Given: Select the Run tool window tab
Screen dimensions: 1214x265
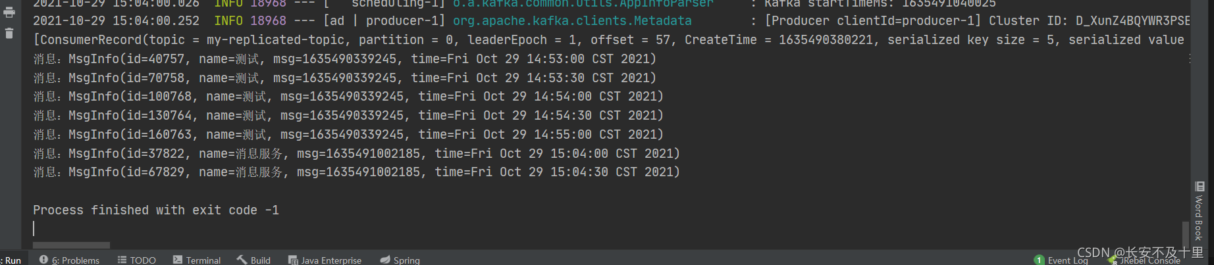Looking at the screenshot, I should 12,260.
